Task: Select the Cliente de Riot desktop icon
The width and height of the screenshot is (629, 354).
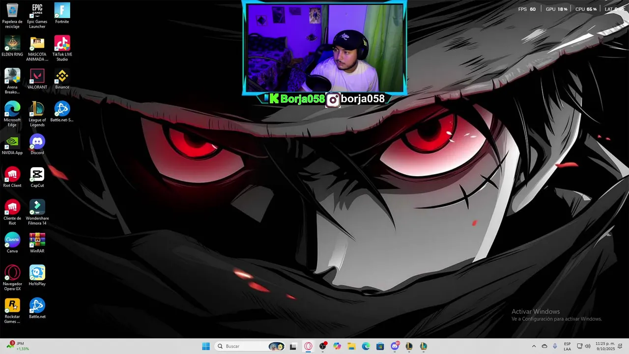Action: [12, 212]
